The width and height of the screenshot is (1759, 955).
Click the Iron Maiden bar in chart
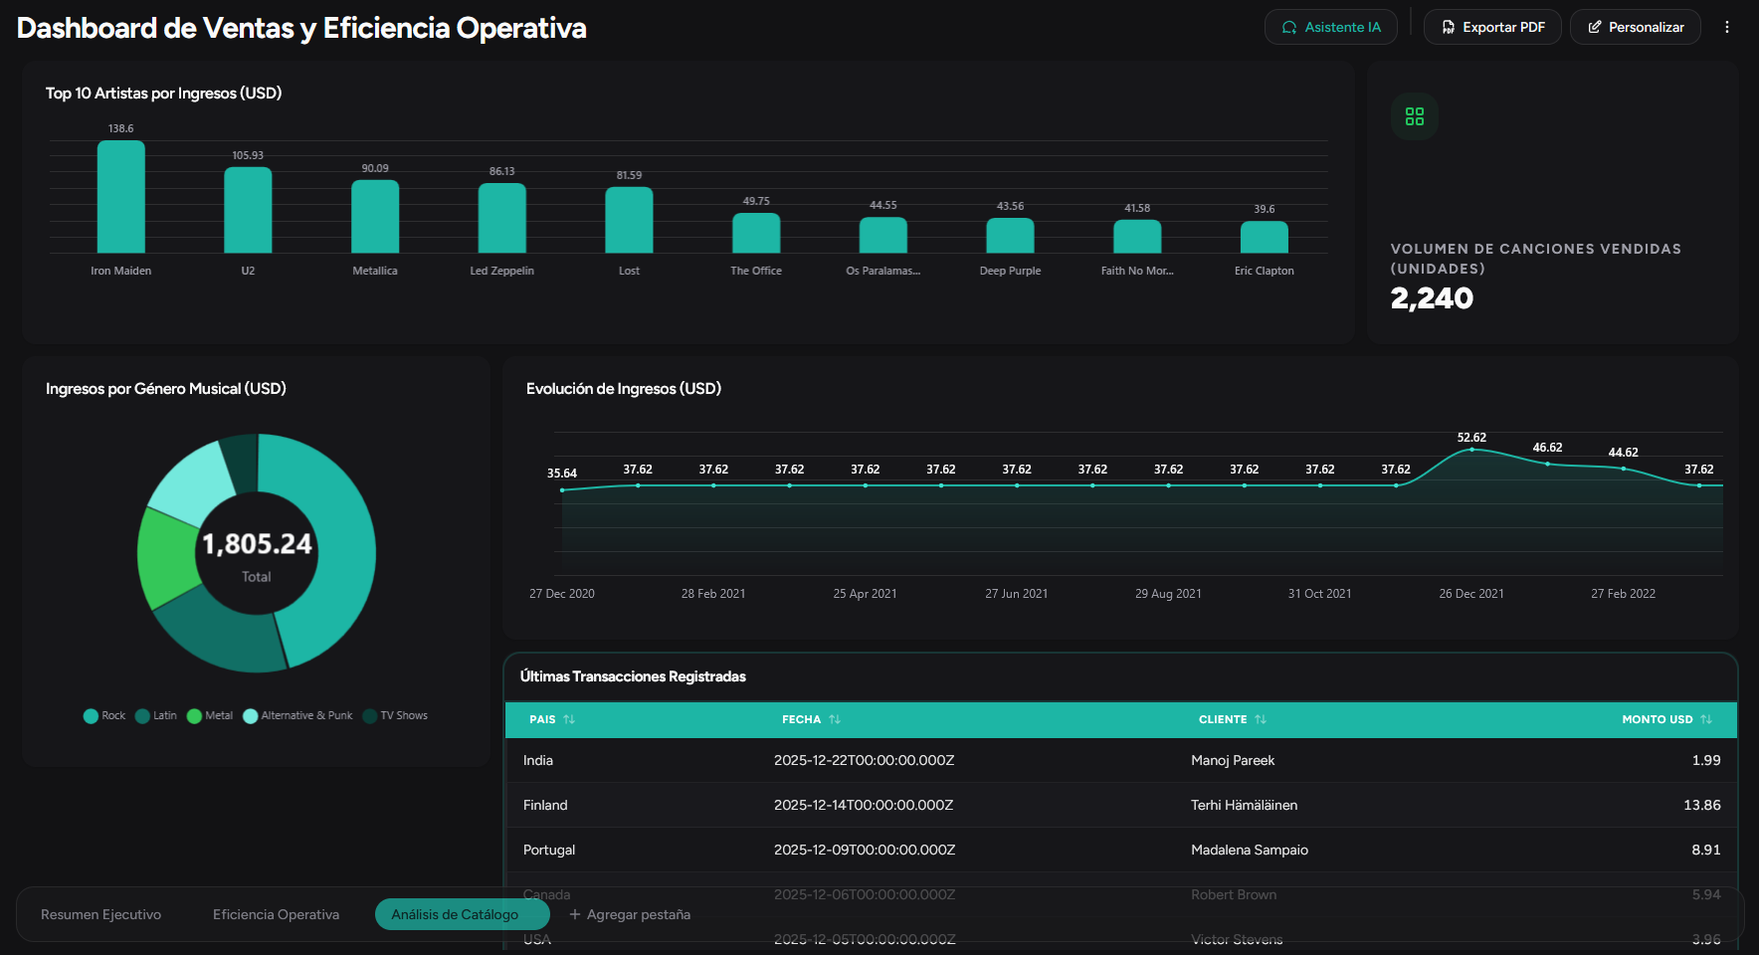pos(121,197)
